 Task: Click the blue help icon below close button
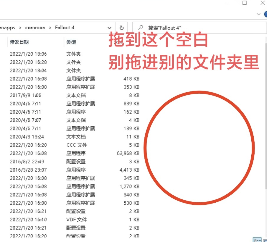tap(266, 14)
